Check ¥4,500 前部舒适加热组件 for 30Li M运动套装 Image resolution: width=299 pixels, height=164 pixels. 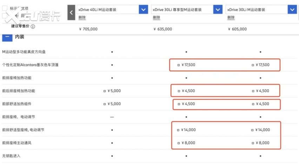[x=253, y=104]
